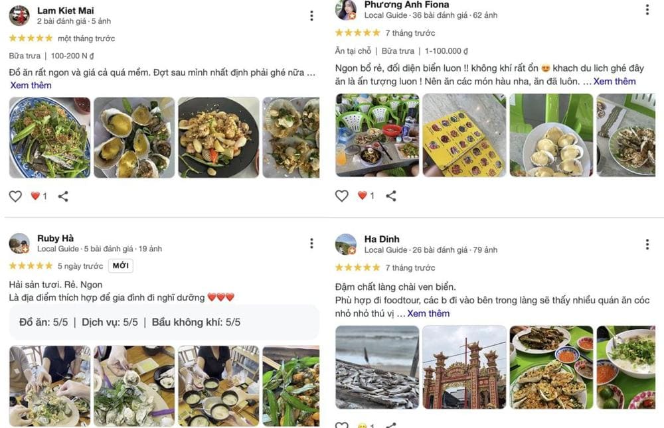The width and height of the screenshot is (664, 428).
Task: Expand Phương Anh Fiona's review with Xem thêm
Action: coord(614,81)
